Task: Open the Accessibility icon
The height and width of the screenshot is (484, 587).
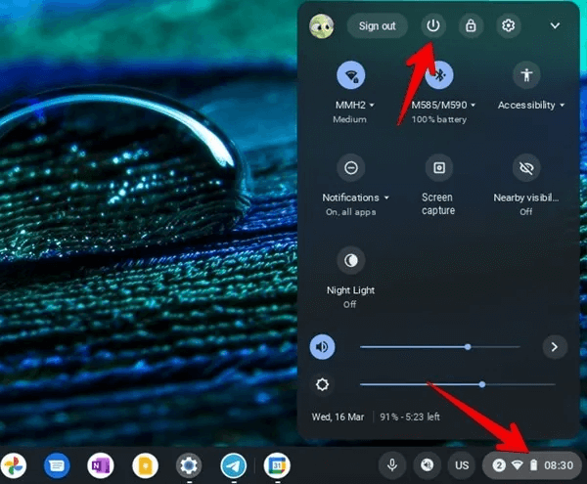Action: click(x=526, y=75)
